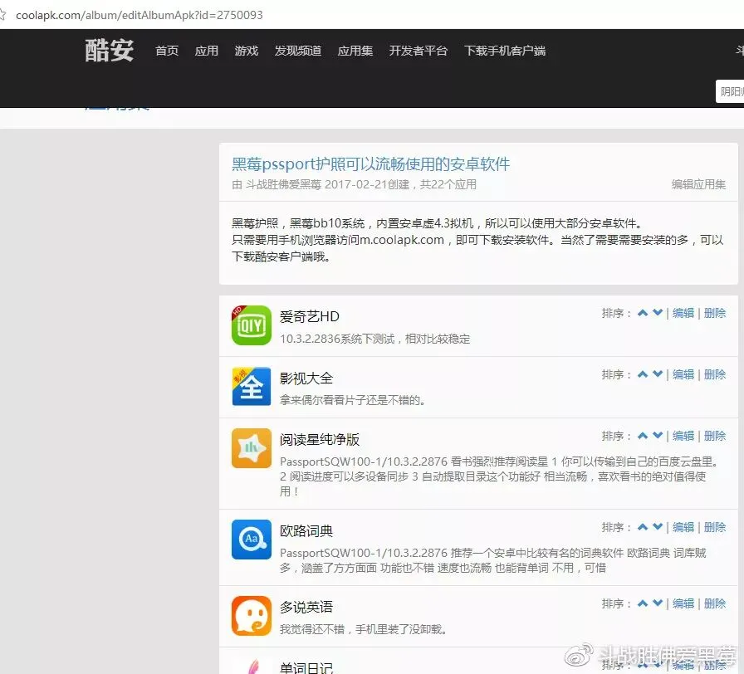This screenshot has width=744, height=674.
Task: Select the text 10.3.2.2836系统下测试
Action: 337,339
